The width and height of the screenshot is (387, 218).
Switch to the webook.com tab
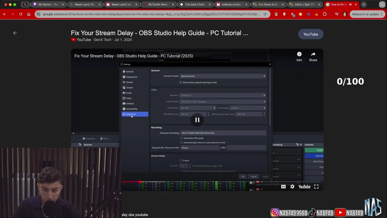click(x=232, y=5)
